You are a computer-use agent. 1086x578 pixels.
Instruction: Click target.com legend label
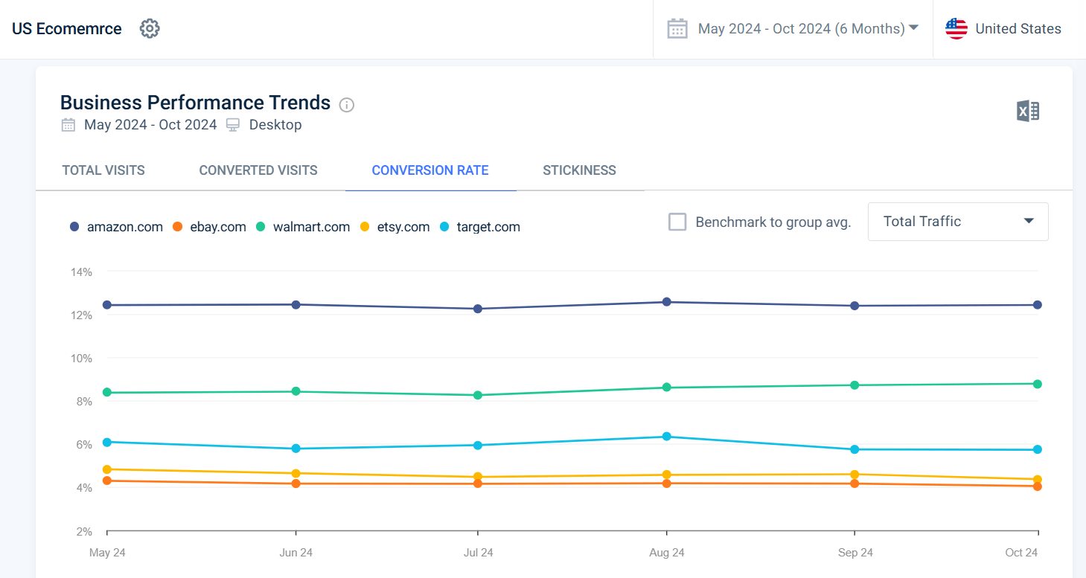pos(488,227)
